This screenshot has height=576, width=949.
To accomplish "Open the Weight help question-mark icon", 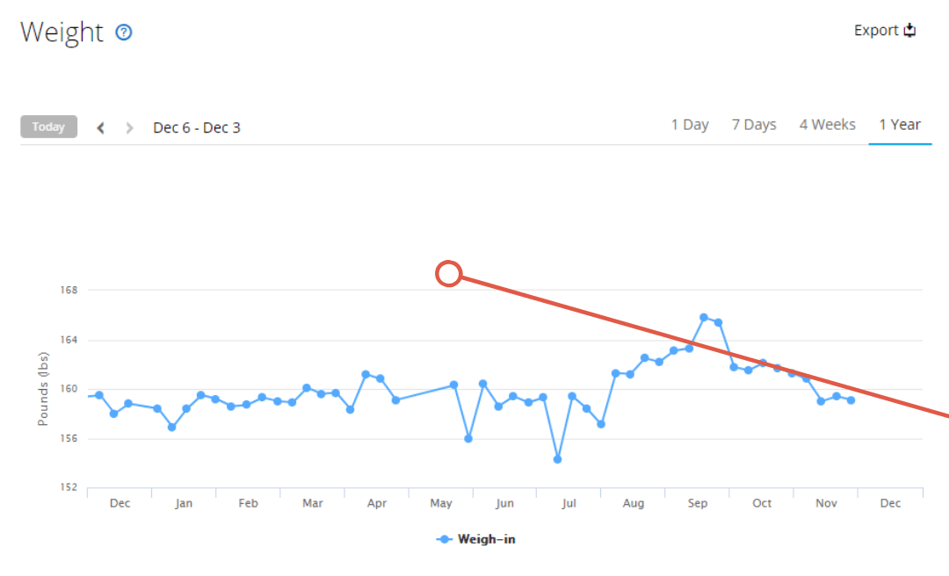I will (x=124, y=32).
